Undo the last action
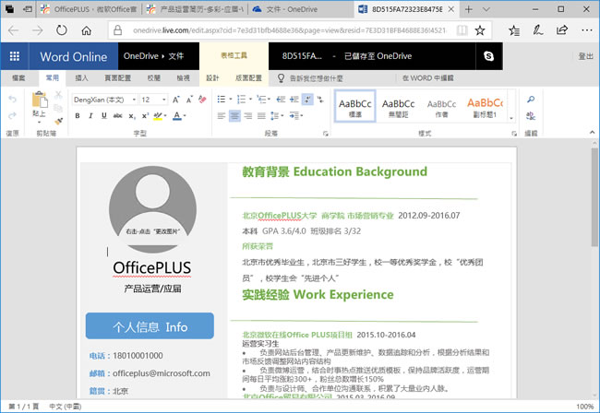Viewport: 600px width, 413px height. [13, 100]
